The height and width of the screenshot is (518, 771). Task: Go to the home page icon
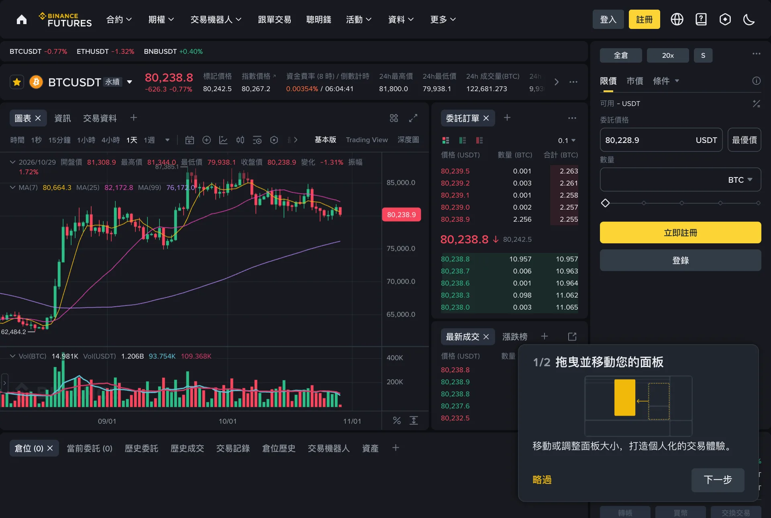click(22, 19)
